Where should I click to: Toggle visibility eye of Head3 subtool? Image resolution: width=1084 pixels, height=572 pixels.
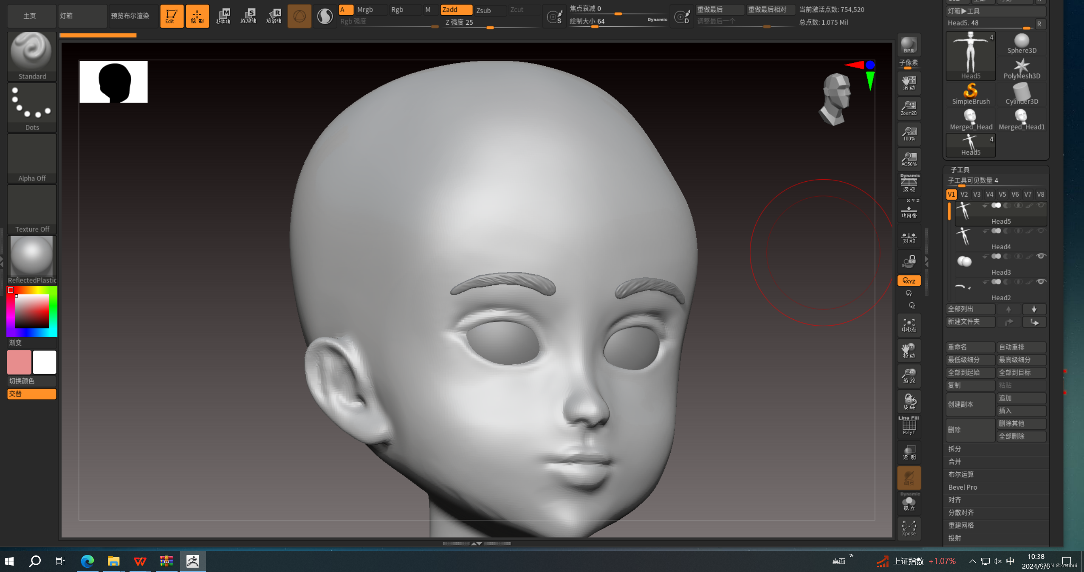(1041, 256)
